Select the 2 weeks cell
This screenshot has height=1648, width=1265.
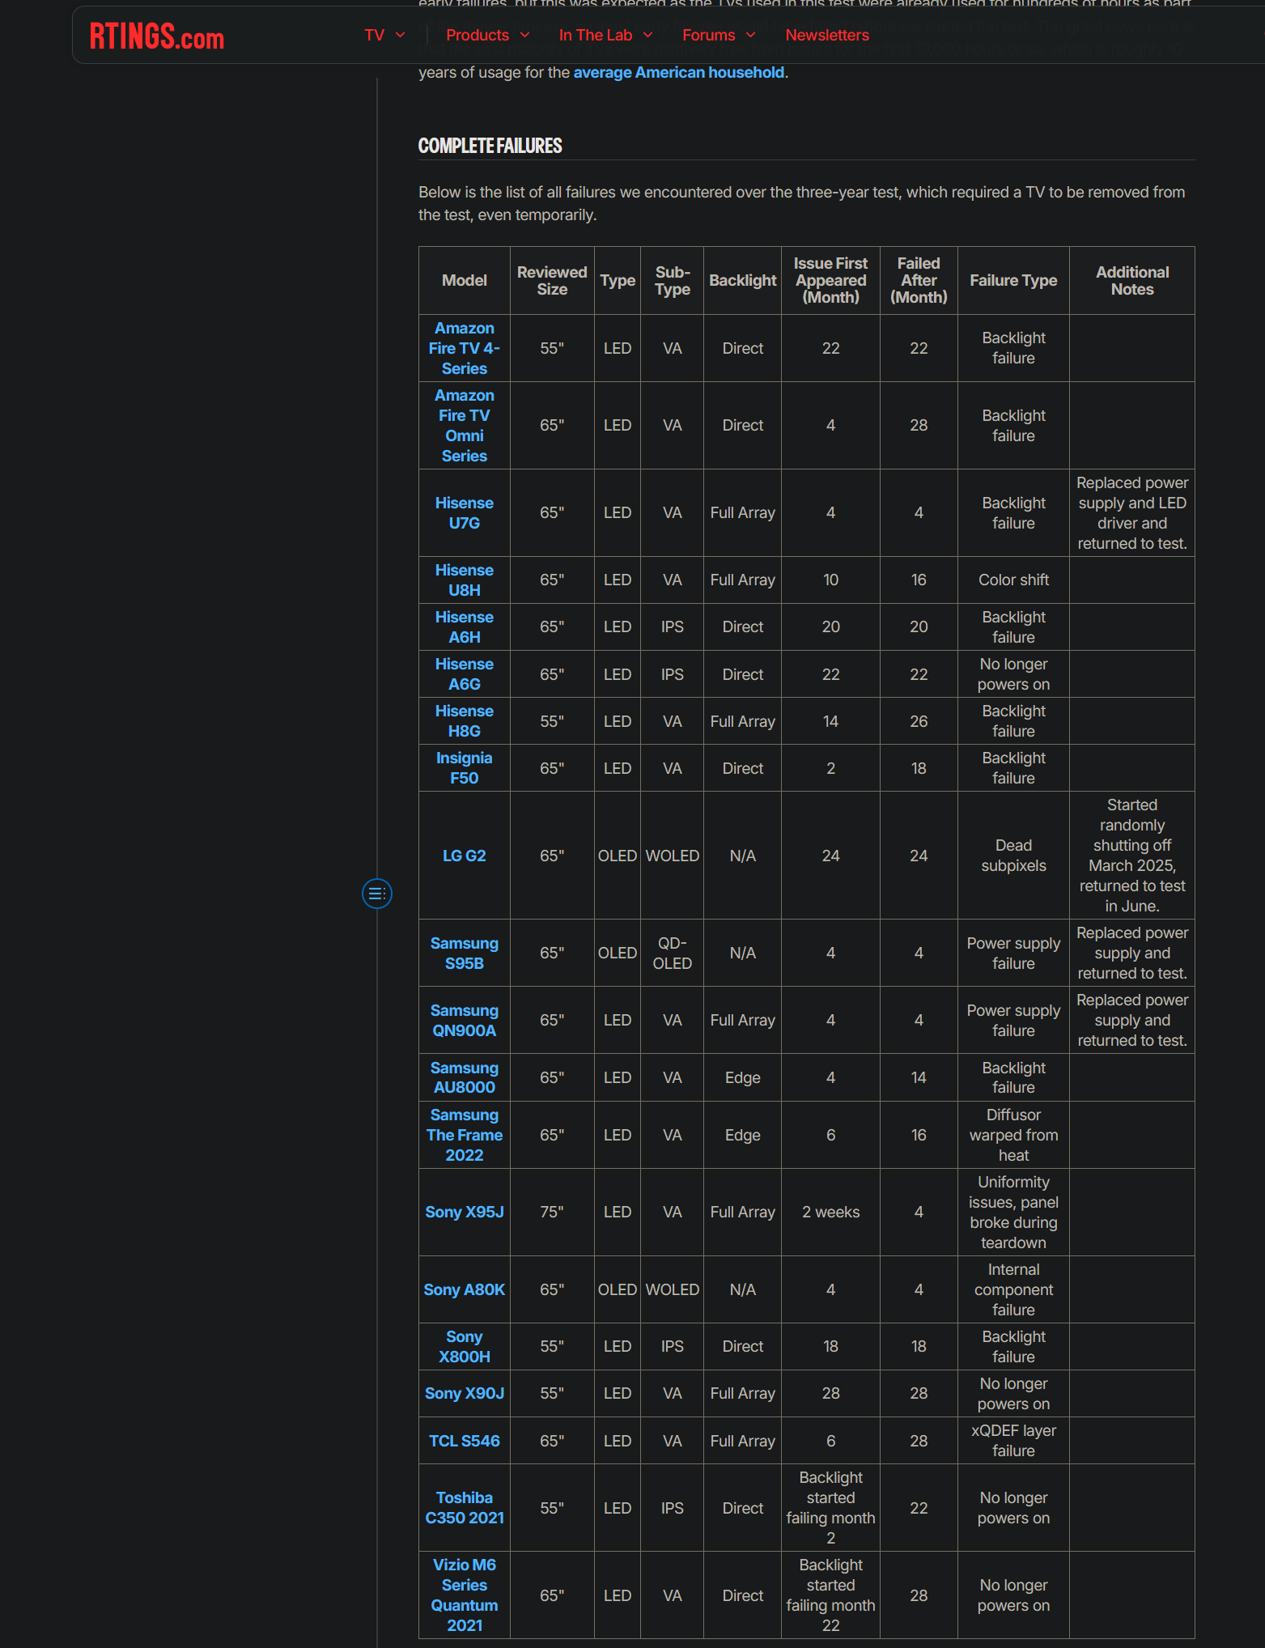click(x=831, y=1212)
